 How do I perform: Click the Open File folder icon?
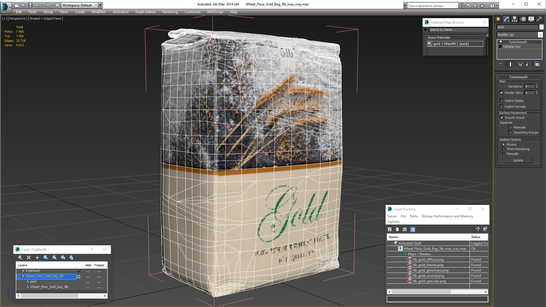[x=24, y=5]
